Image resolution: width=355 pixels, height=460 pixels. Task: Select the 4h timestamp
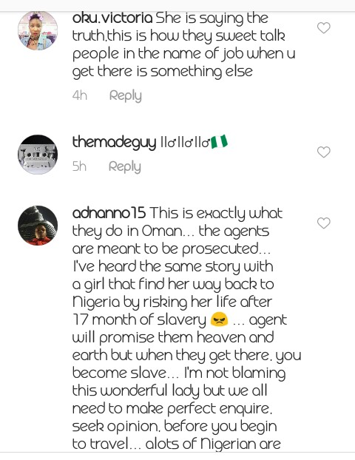tap(80, 95)
